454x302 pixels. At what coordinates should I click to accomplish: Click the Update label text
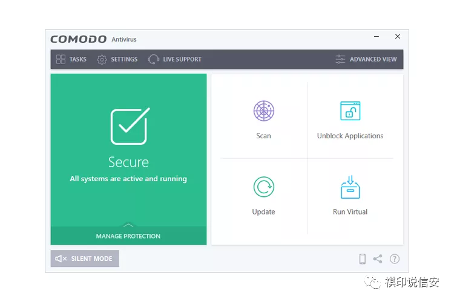tap(263, 212)
